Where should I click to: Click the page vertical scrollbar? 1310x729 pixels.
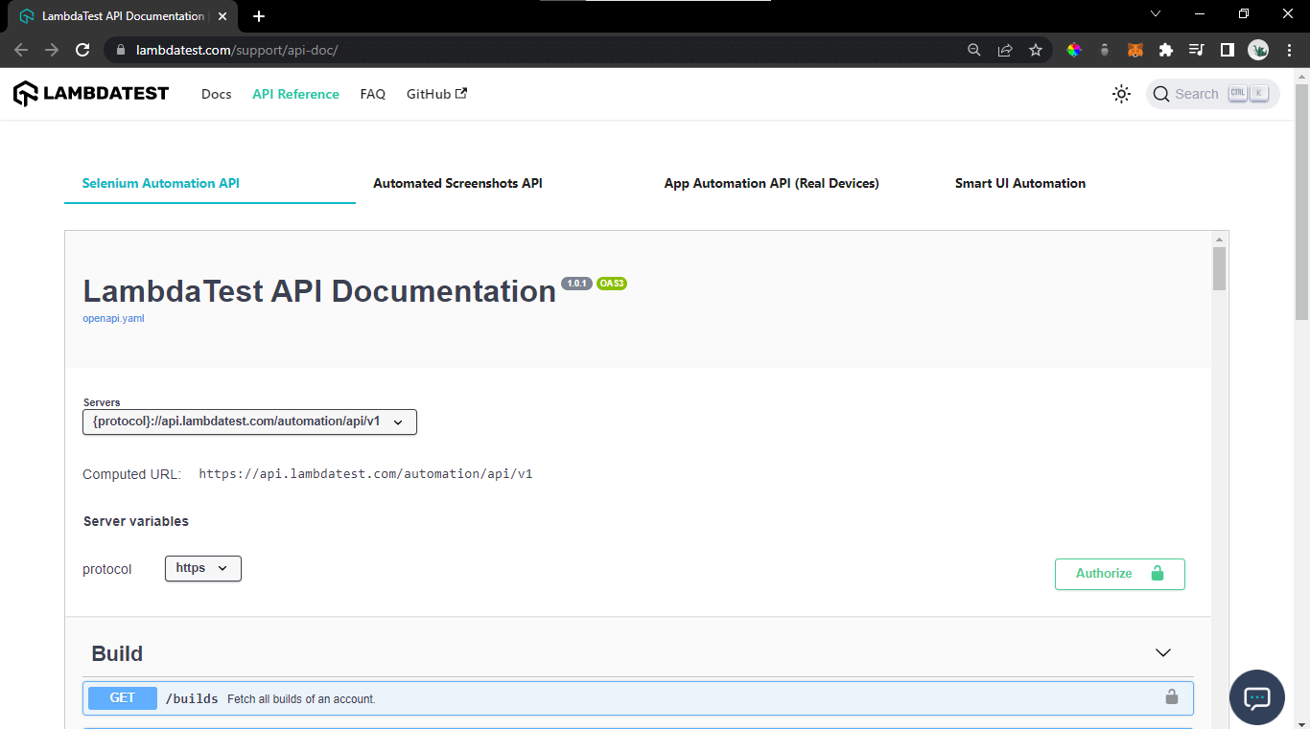[1301, 201]
